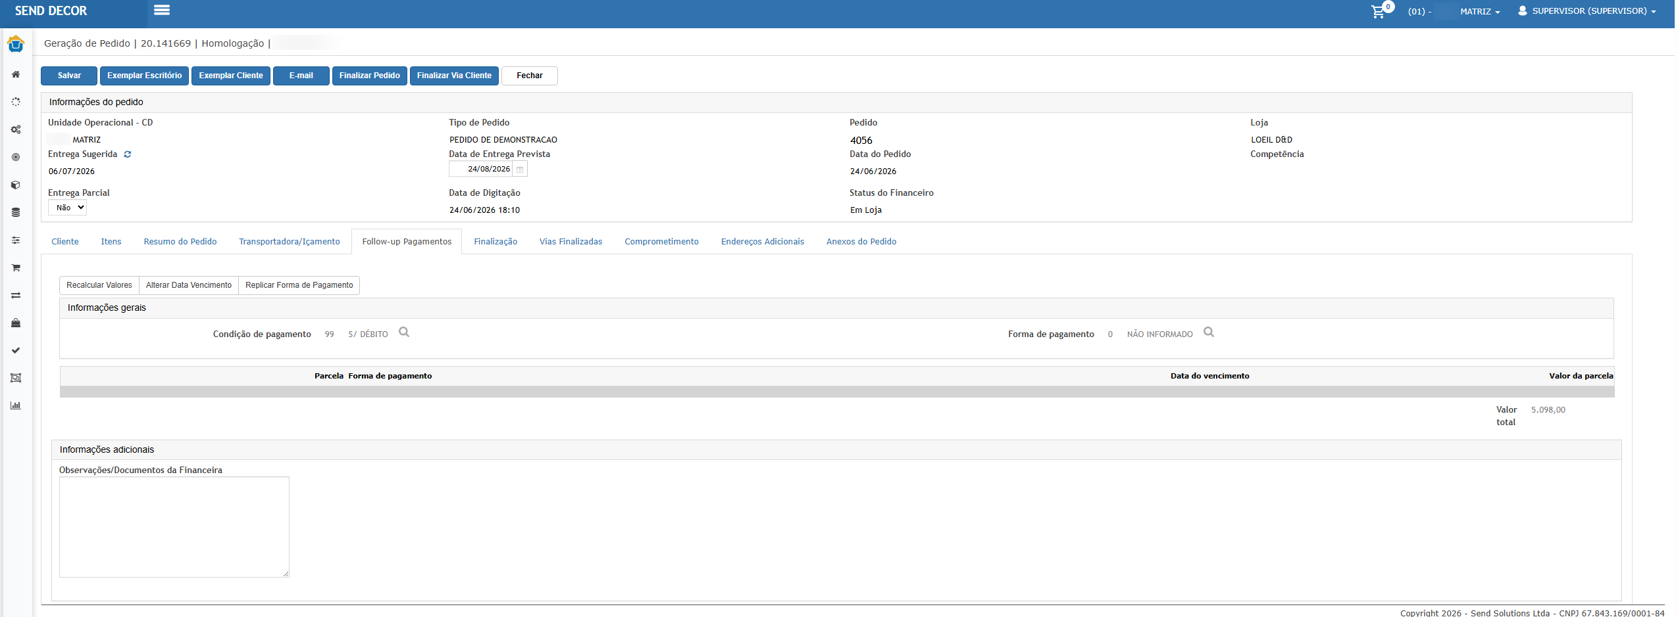1676x617 pixels.
Task: Click the NÃO INFORMADO payment form text
Action: pos(1159,334)
